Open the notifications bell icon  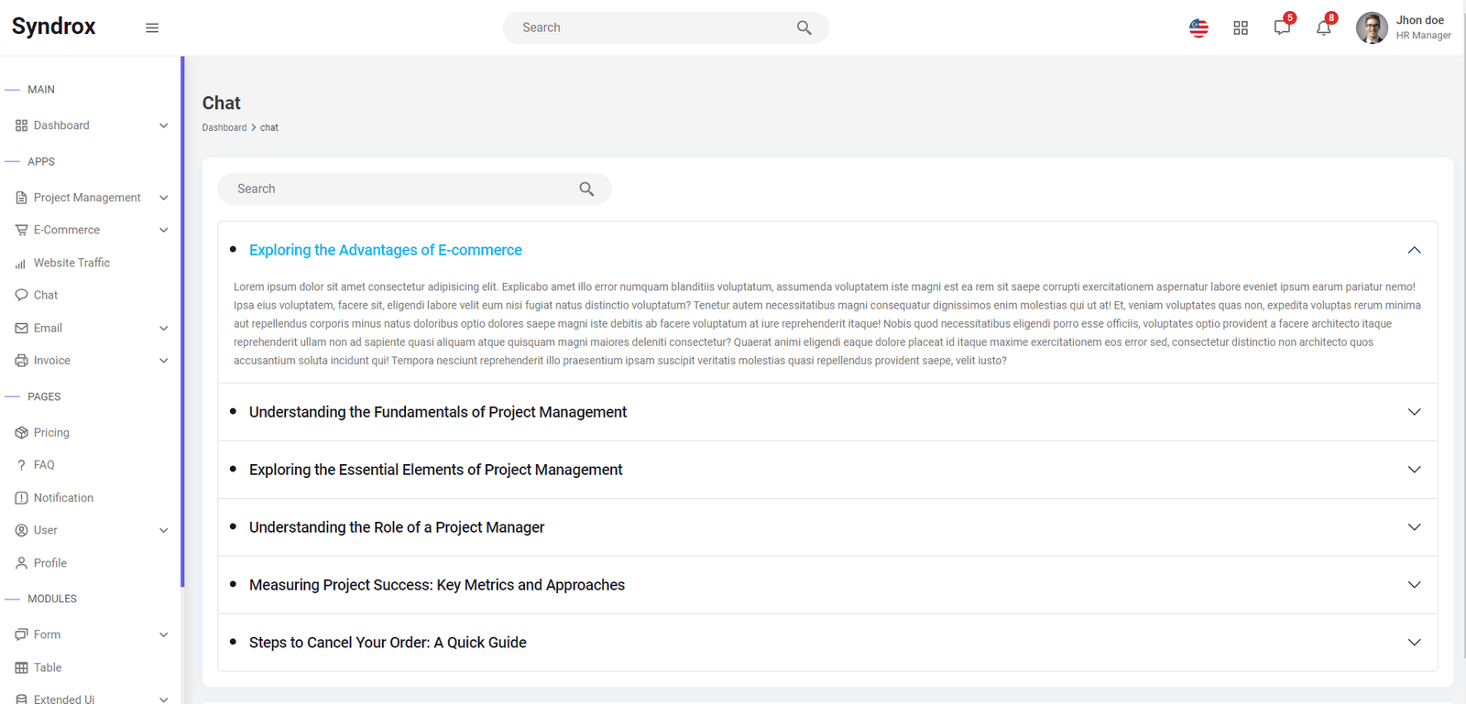[x=1324, y=27]
